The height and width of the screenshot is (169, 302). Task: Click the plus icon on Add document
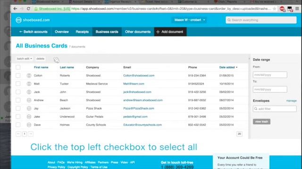click(158, 32)
